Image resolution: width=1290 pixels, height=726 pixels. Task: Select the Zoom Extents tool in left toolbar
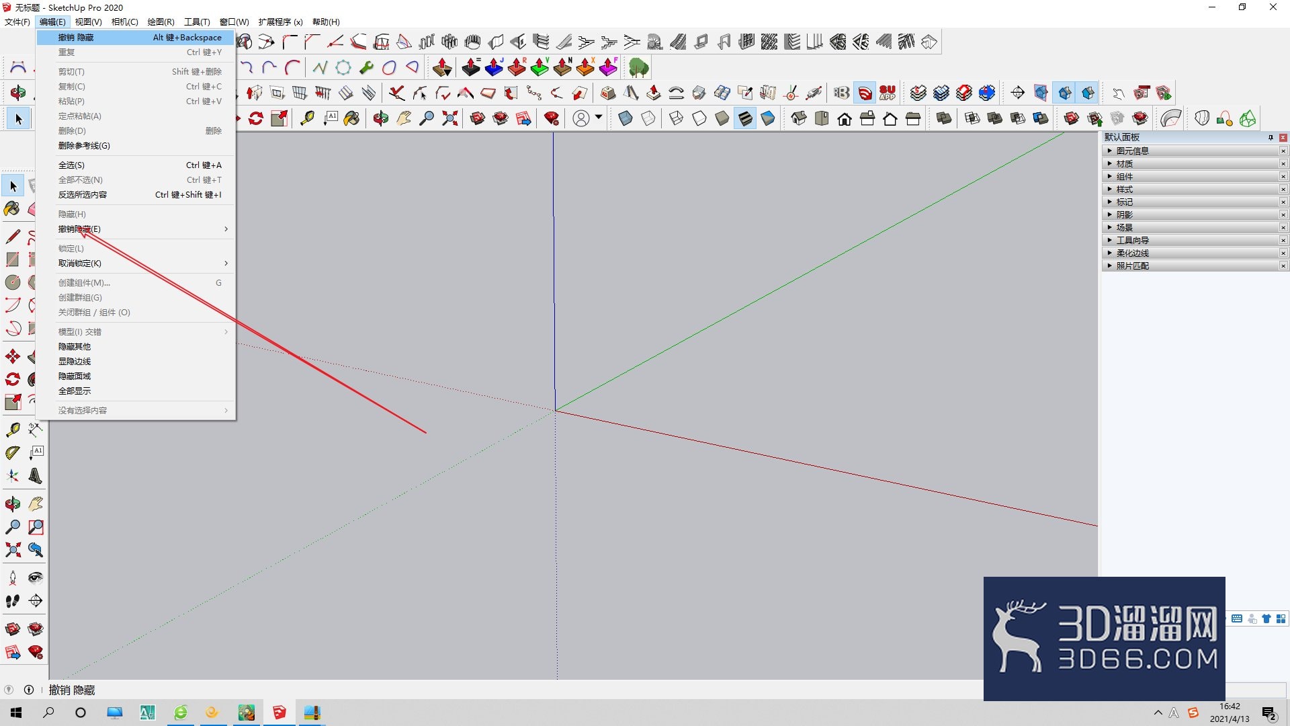[x=13, y=550]
